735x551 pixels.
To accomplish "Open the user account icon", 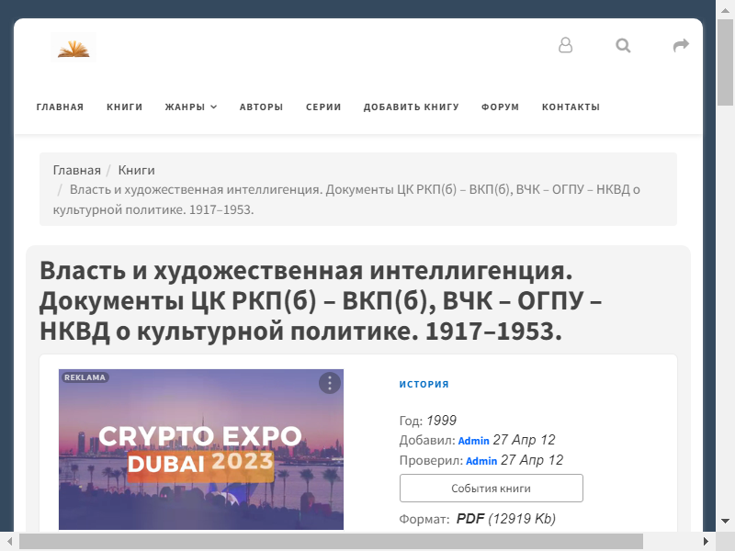I will pyautogui.click(x=566, y=45).
